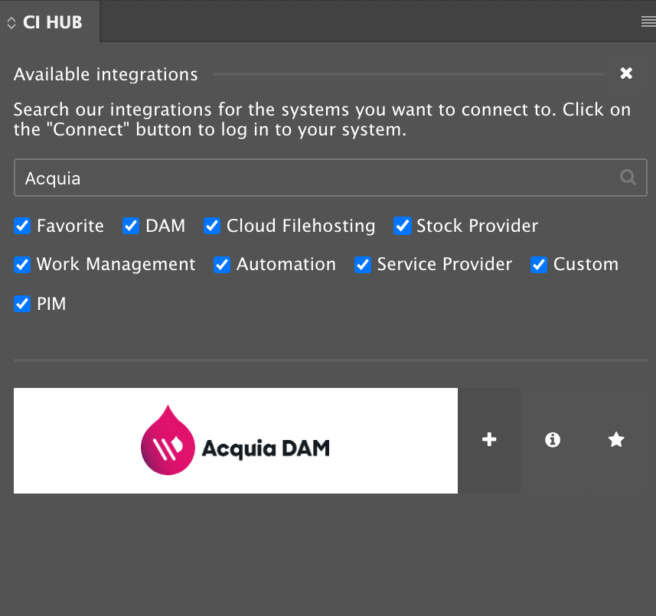Select the Acquia DAM integration tile

235,440
